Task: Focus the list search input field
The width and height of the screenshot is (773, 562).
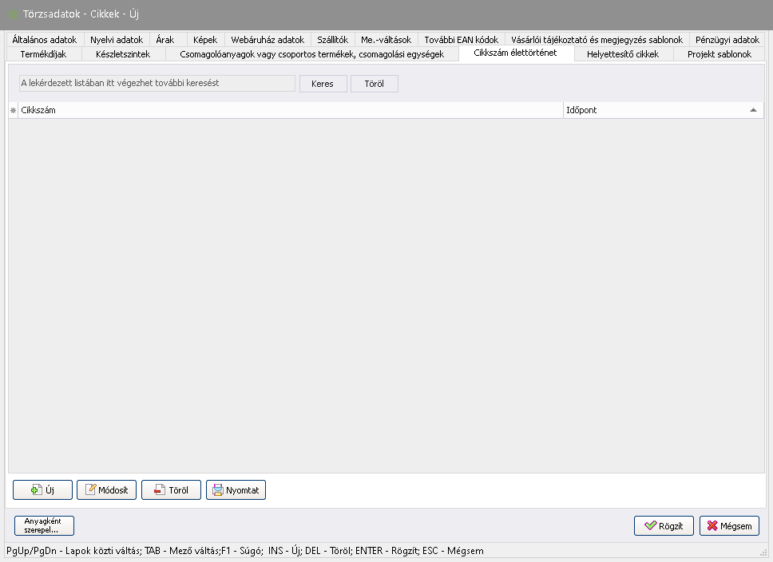Action: click(157, 84)
